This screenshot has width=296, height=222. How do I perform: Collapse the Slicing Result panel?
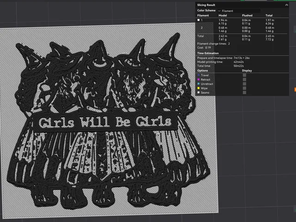click(x=286, y=5)
